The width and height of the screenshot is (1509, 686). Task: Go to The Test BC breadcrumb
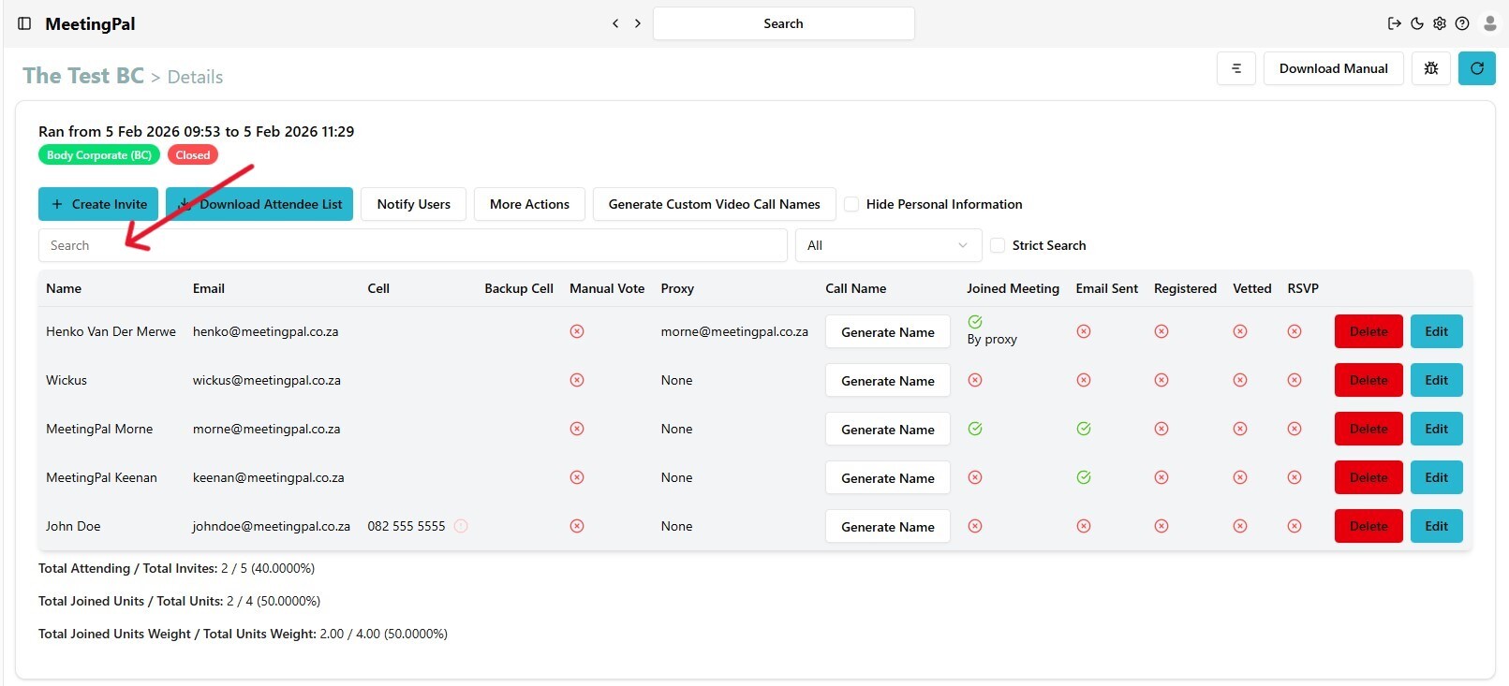(83, 76)
